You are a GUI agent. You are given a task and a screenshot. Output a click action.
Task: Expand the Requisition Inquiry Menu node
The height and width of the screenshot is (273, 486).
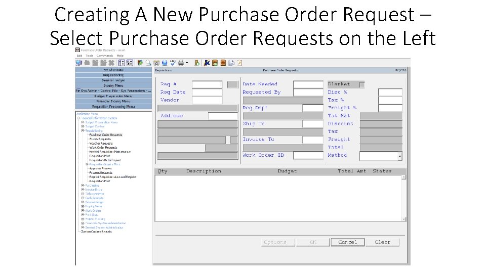point(87,164)
